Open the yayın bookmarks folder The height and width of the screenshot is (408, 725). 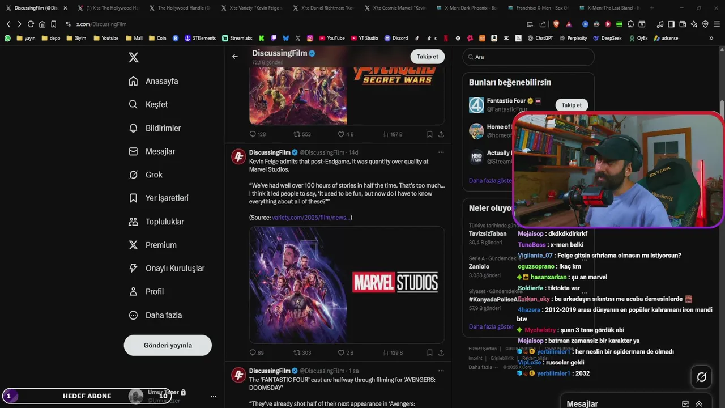coord(26,38)
